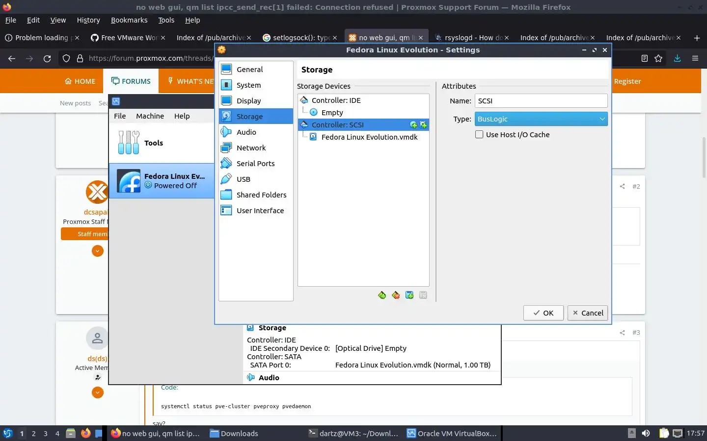The width and height of the screenshot is (707, 441).
Task: Switch to rsyslogd Firefox tab
Action: tap(471, 38)
